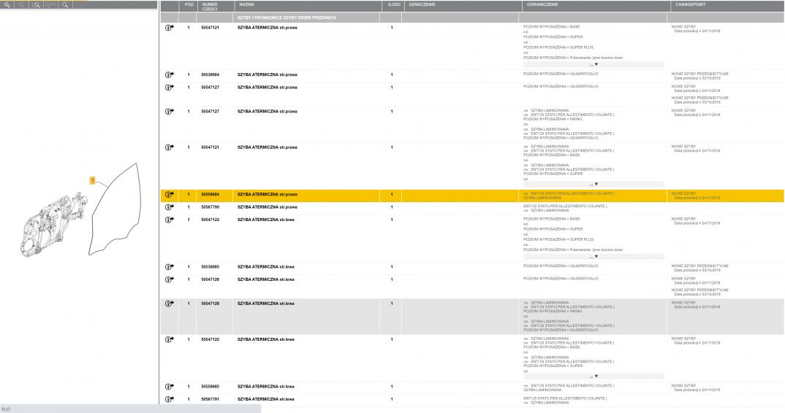The width and height of the screenshot is (785, 413).
Task: Click 'NOWE SZYBY' changepoint for part 50559685
Action: pos(684,385)
